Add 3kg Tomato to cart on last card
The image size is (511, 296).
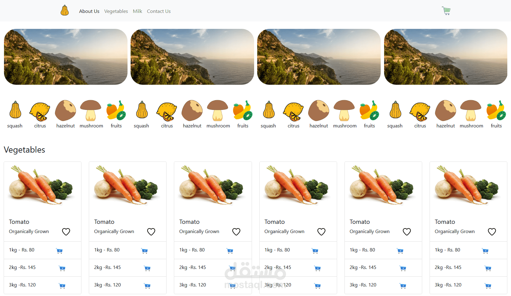pos(488,286)
